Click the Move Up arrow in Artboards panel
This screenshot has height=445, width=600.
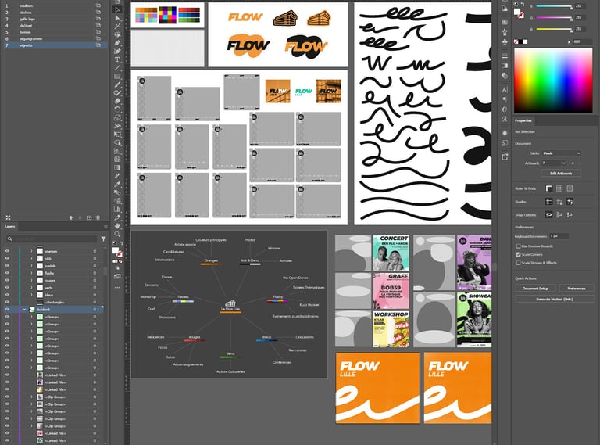pos(71,217)
